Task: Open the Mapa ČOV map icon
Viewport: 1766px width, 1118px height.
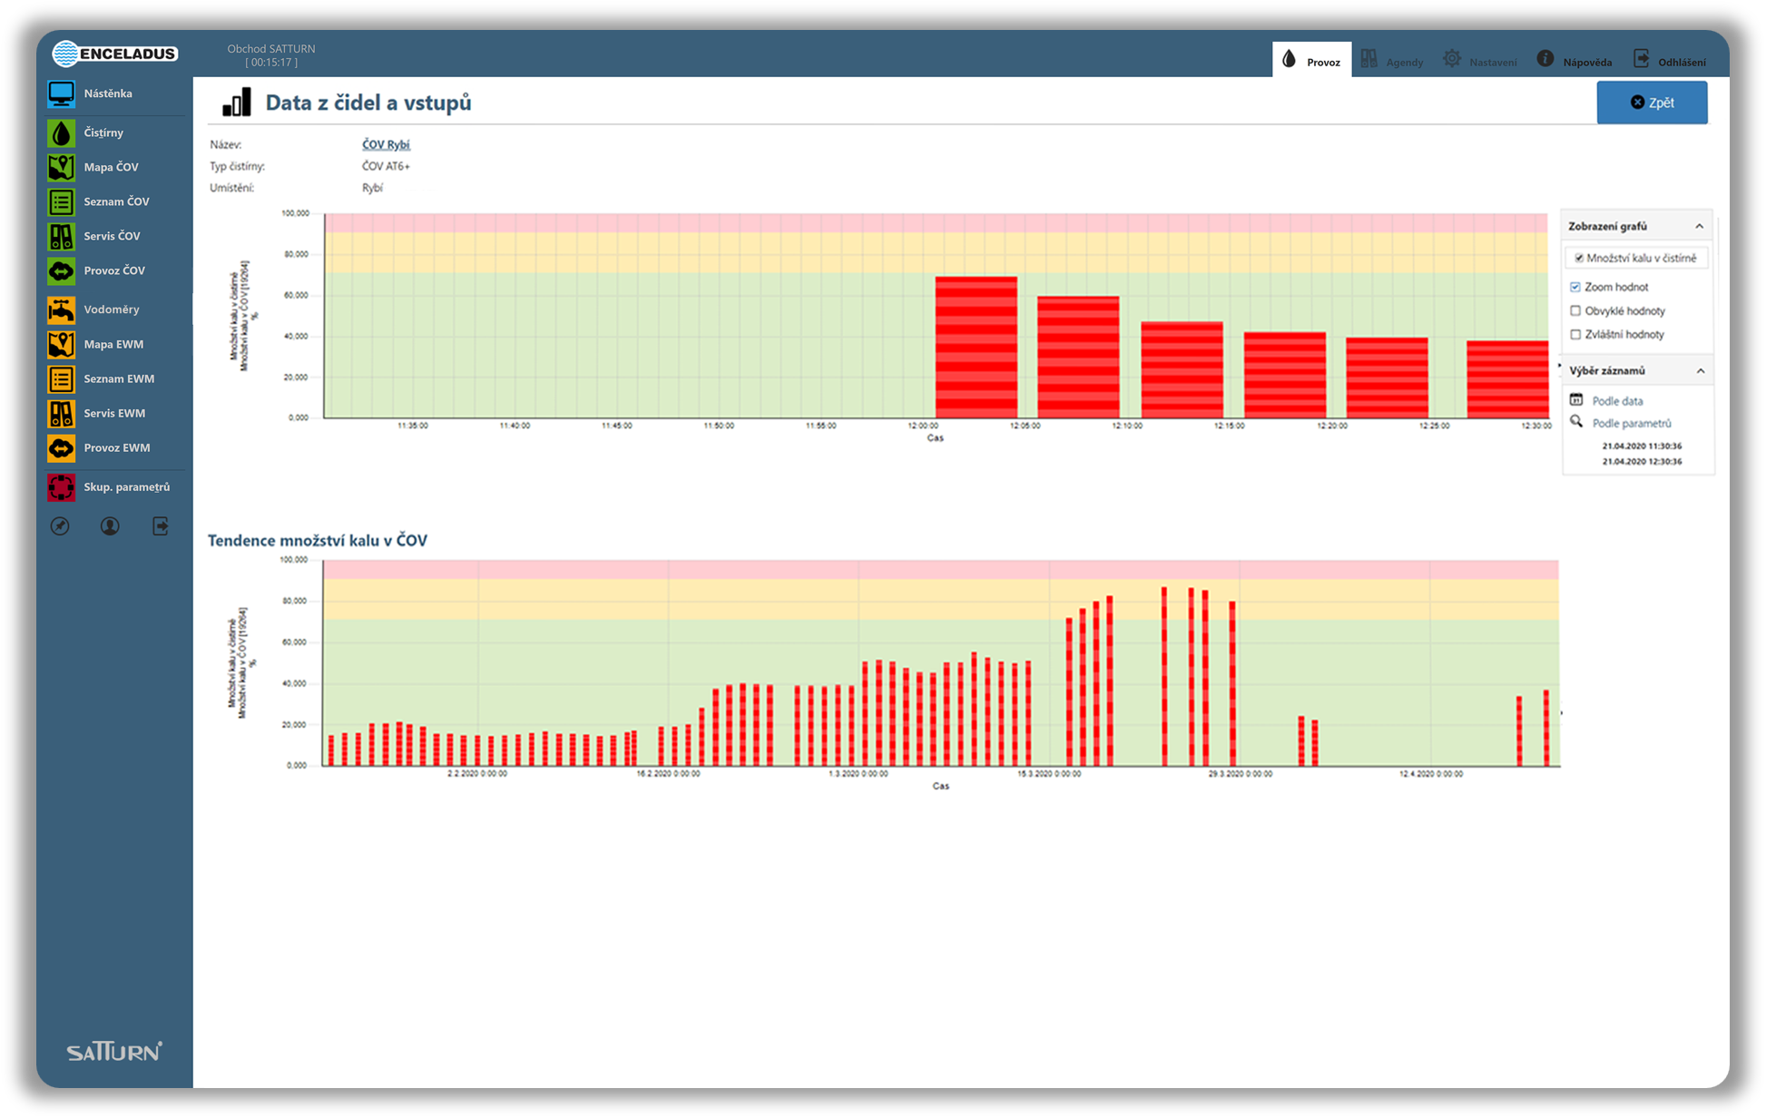Action: click(x=61, y=167)
